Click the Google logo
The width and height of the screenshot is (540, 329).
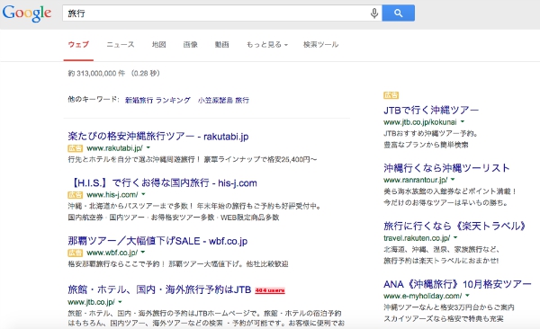(27, 13)
